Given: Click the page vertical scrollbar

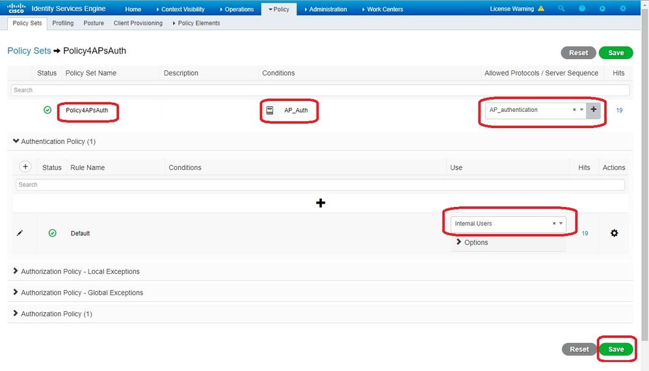Looking at the screenshot, I should [645, 174].
